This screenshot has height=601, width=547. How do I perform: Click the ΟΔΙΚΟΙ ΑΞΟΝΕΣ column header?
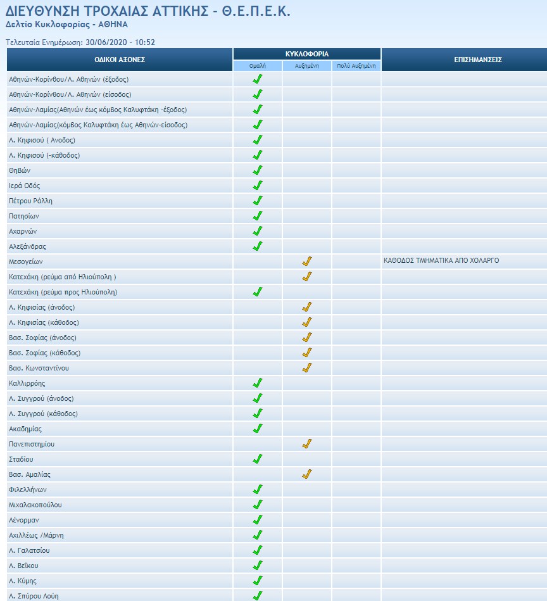[120, 60]
